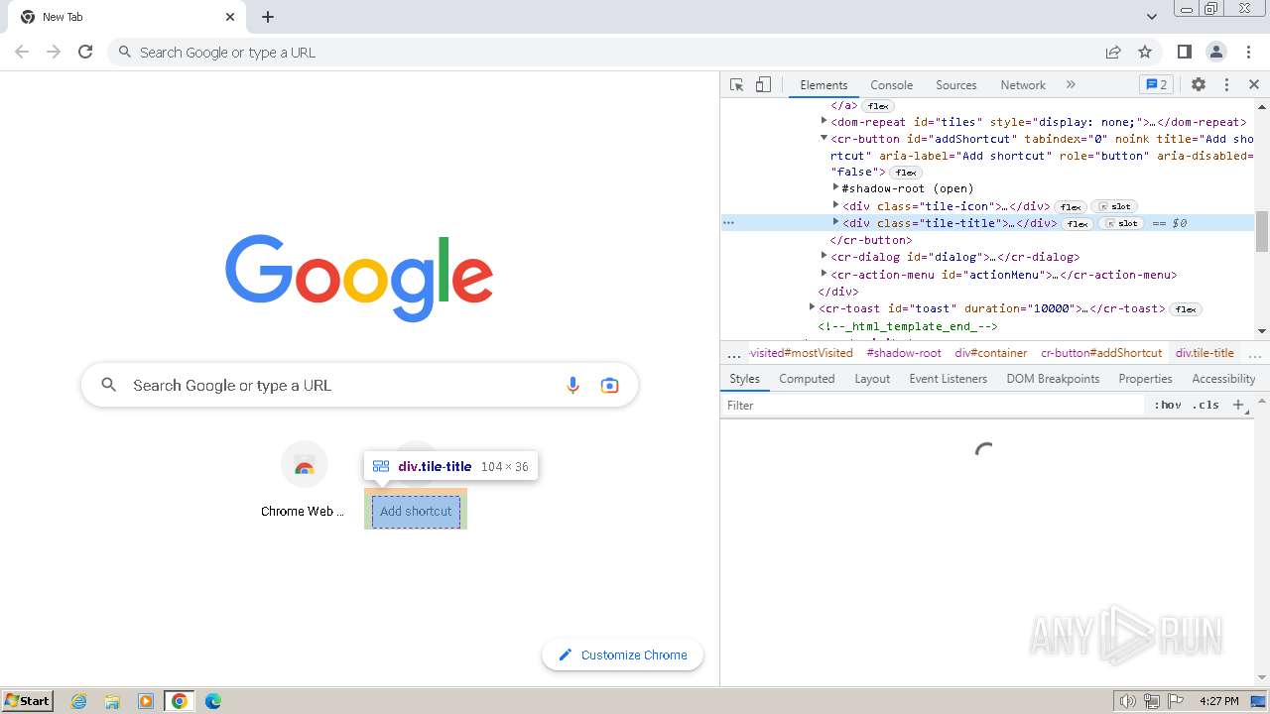The height and width of the screenshot is (714, 1270).
Task: Open the tab search dropdown arrow
Action: pyautogui.click(x=1152, y=17)
